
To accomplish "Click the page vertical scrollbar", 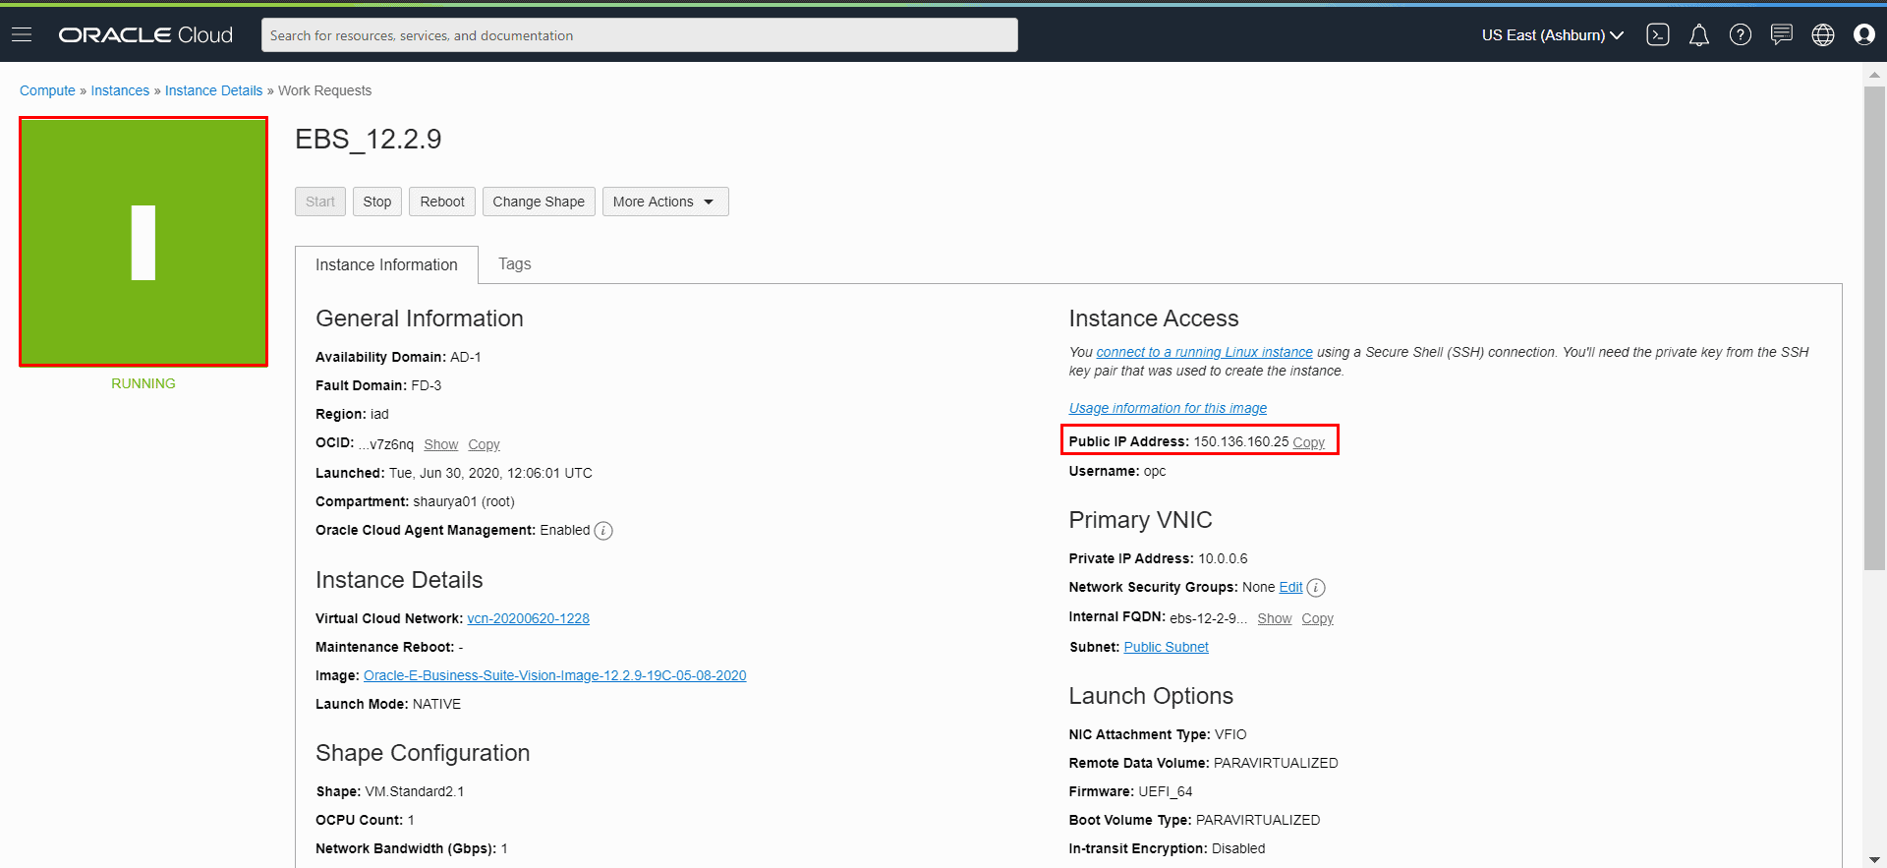I will [1874, 327].
